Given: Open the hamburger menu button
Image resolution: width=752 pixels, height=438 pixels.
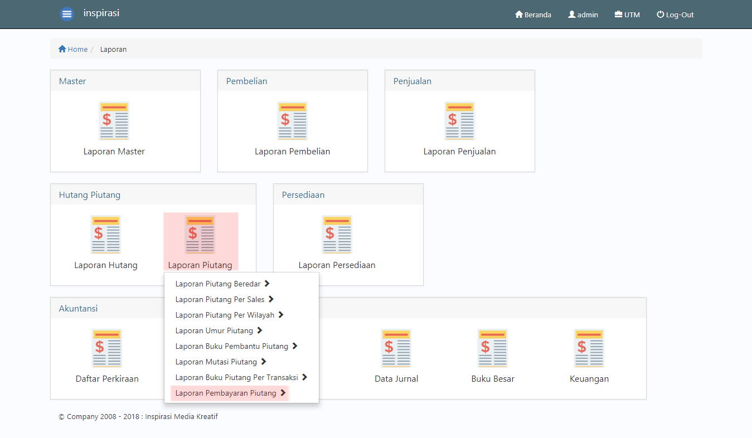Looking at the screenshot, I should click(67, 14).
